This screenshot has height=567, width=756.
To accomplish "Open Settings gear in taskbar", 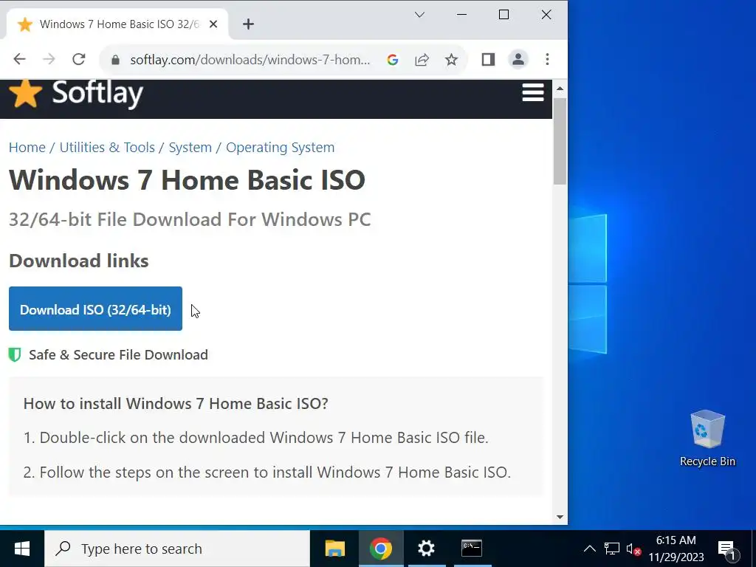I will 426,549.
